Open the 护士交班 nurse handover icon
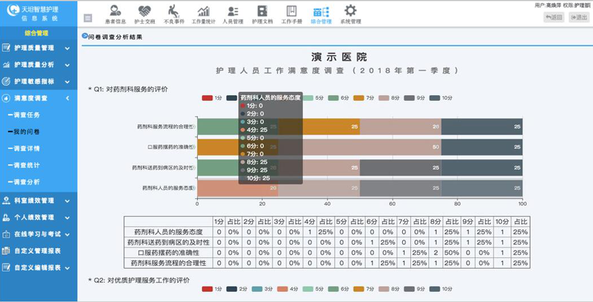This screenshot has width=593, height=302. point(144,14)
